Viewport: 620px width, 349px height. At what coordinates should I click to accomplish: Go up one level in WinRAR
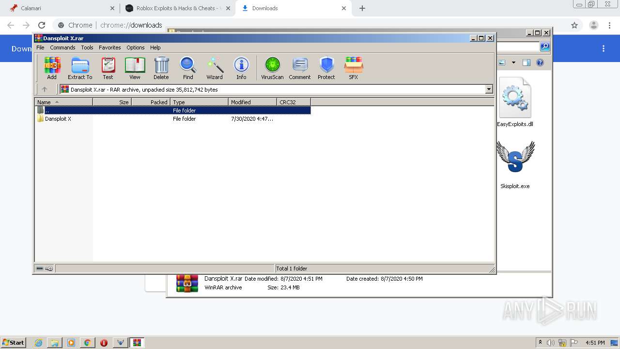45,89
